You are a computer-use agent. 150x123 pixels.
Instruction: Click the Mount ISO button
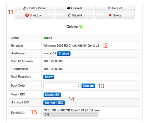(52, 95)
